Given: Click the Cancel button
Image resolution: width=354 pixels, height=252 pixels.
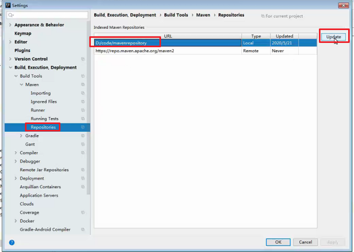Looking at the screenshot, I should click(x=305, y=242).
